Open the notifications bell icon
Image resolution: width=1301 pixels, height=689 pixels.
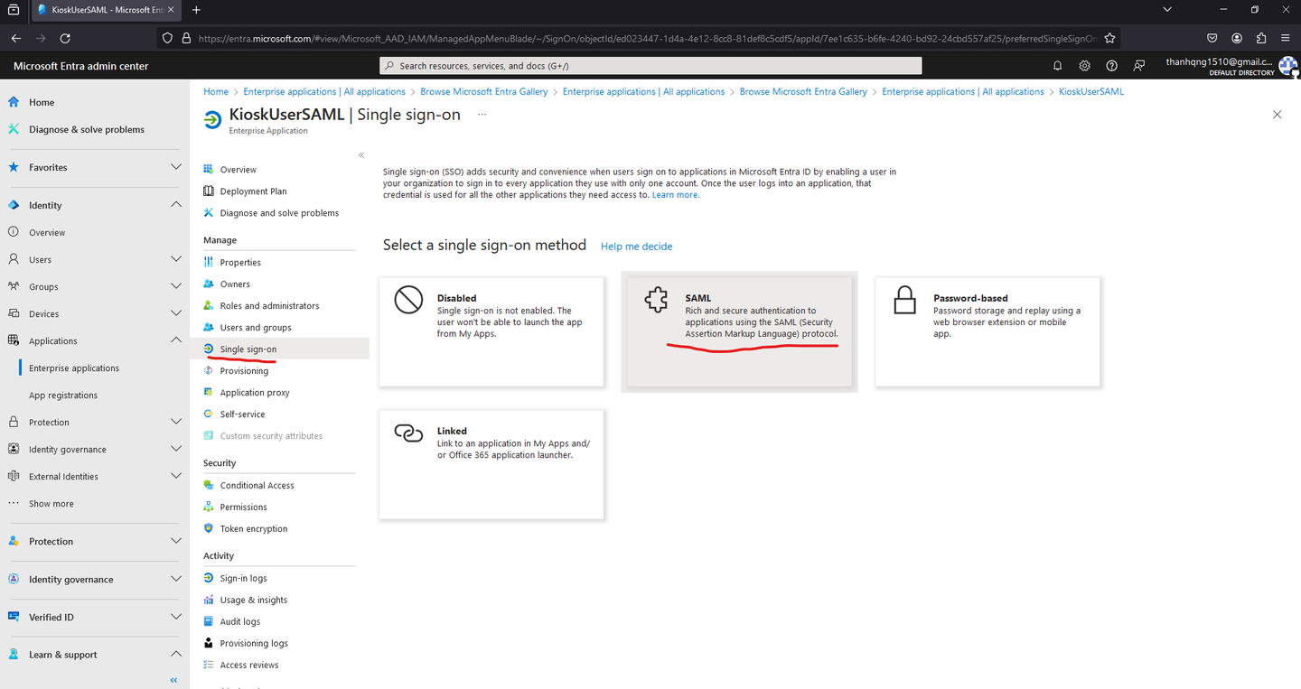click(1057, 66)
